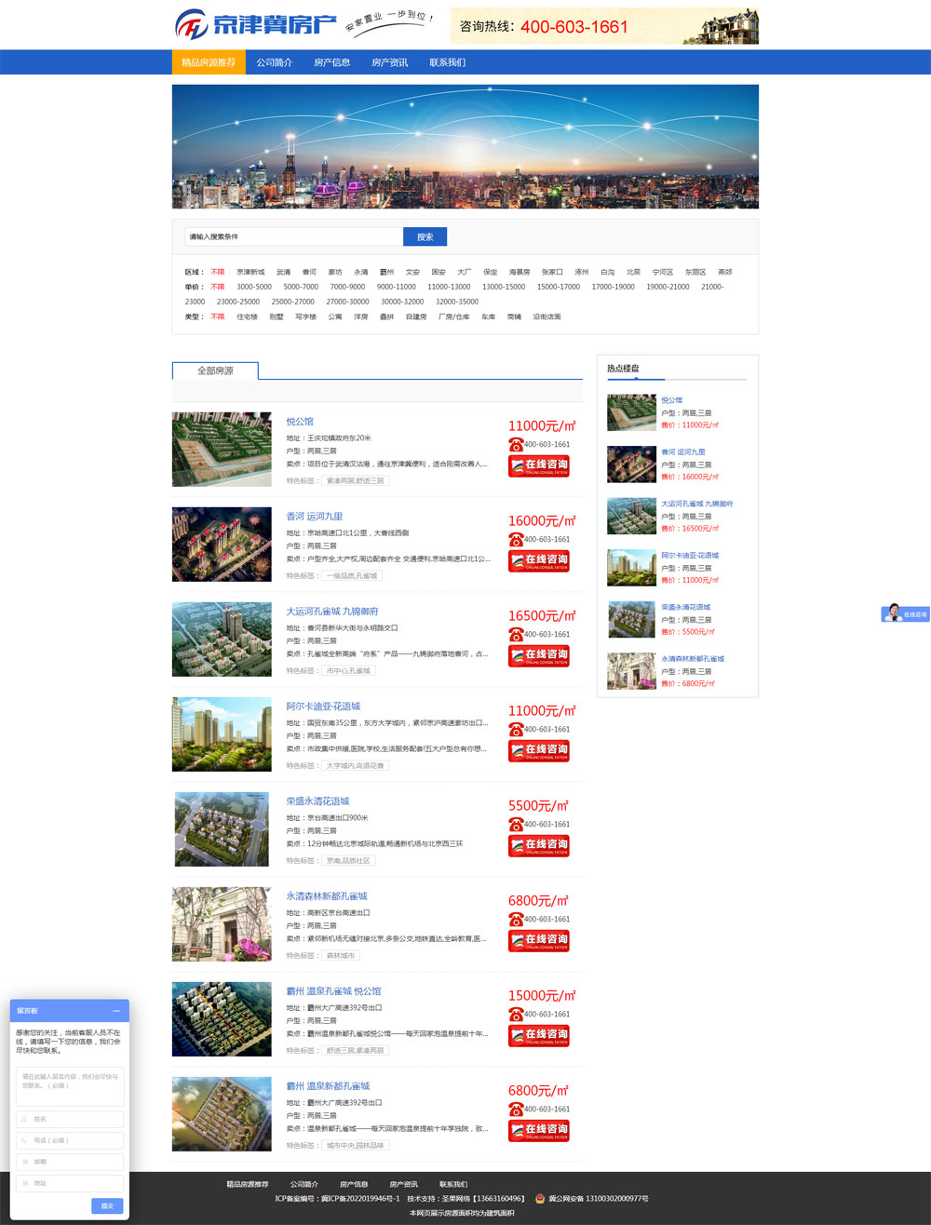
Task: Click the 提交 submit button in message form
Action: (106, 1205)
